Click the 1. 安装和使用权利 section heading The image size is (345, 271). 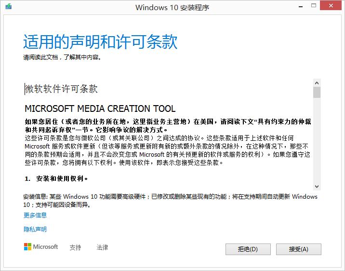(56, 178)
